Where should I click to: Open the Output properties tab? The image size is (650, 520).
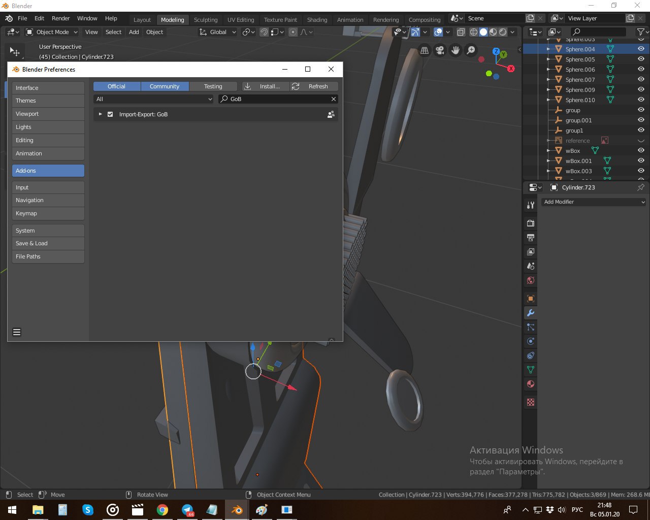pyautogui.click(x=531, y=238)
